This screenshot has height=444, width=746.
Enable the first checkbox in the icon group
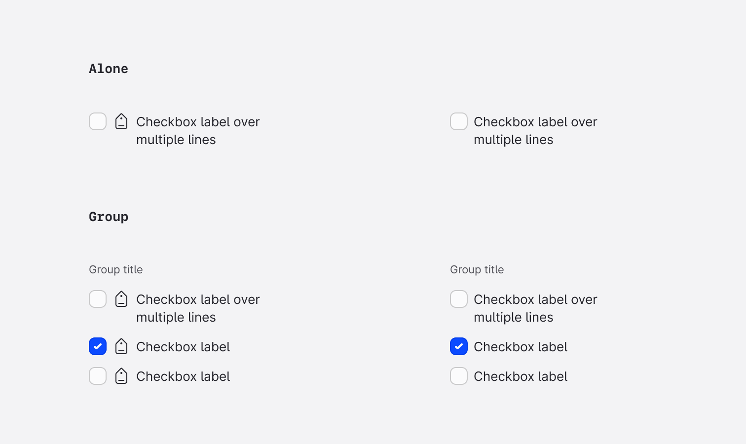[x=98, y=299]
